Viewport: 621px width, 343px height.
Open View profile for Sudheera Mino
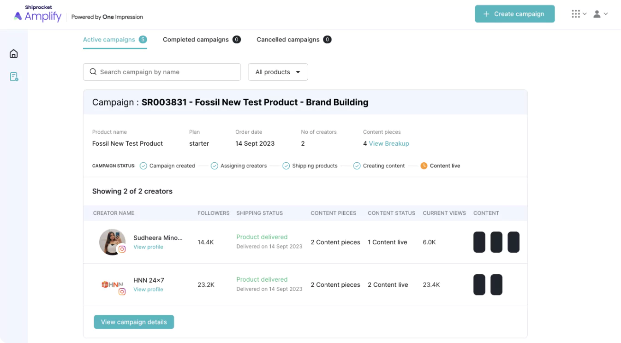(148, 247)
